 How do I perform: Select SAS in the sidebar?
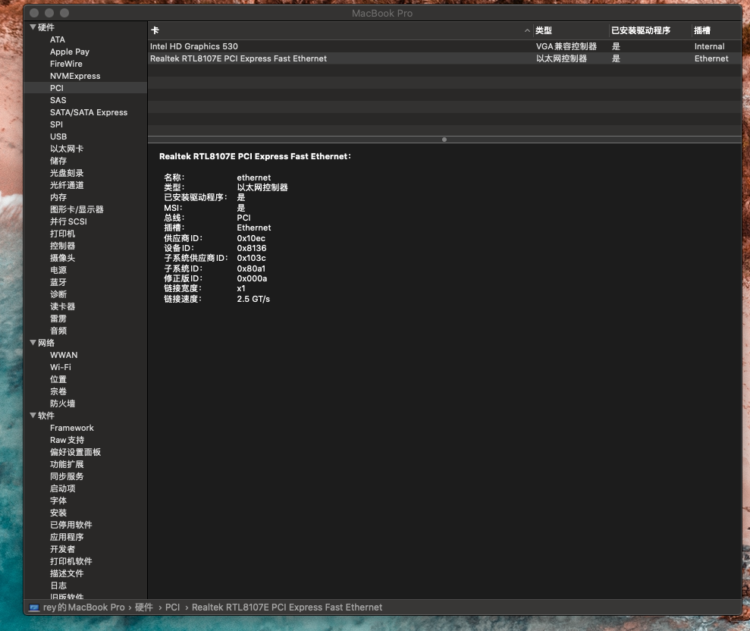(x=58, y=100)
